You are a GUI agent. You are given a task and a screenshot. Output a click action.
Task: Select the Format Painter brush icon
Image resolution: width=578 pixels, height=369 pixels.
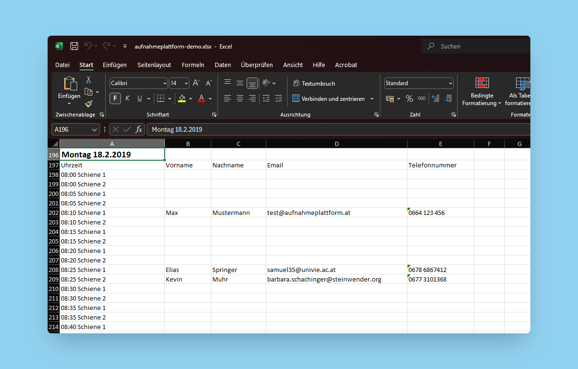click(89, 104)
